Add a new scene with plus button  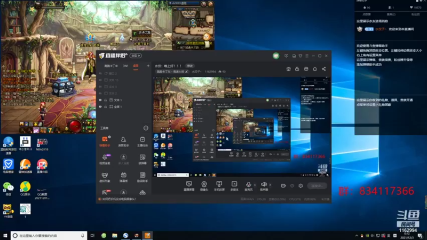pos(148,66)
